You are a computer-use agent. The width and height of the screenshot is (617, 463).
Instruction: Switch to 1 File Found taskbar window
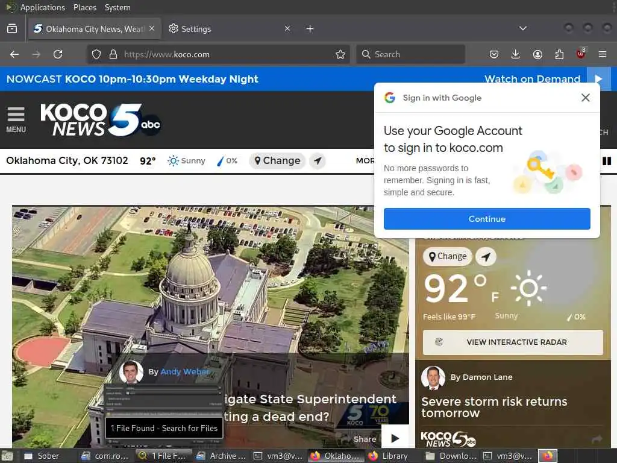point(163,456)
